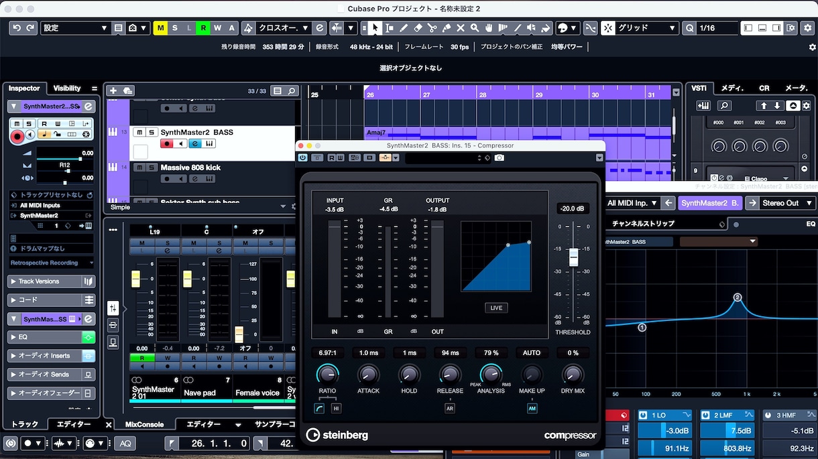
Task: Toggle the global Read R automation button
Action: click(203, 28)
